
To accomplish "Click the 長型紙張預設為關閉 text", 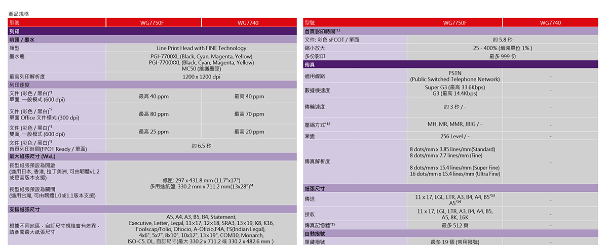I will (32, 189).
